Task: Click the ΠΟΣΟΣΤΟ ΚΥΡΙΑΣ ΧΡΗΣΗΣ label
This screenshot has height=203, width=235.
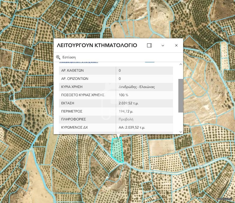Action: tap(83, 95)
